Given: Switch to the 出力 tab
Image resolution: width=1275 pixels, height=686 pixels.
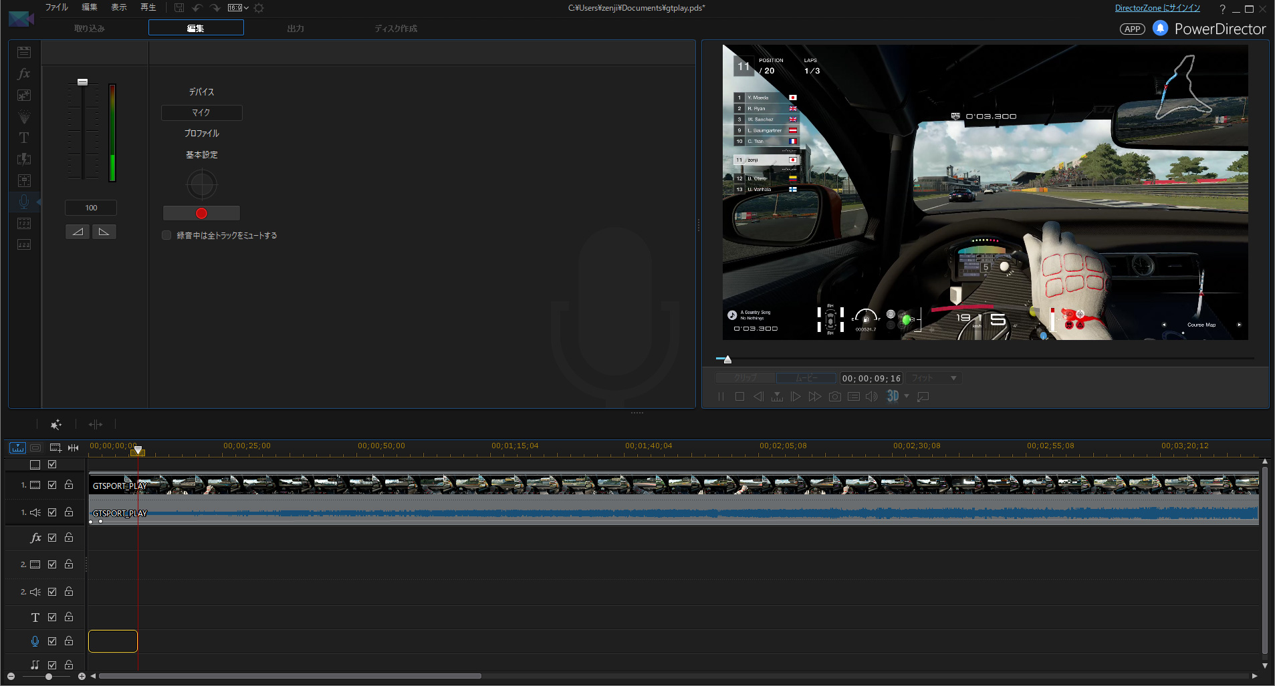Looking at the screenshot, I should tap(296, 28).
